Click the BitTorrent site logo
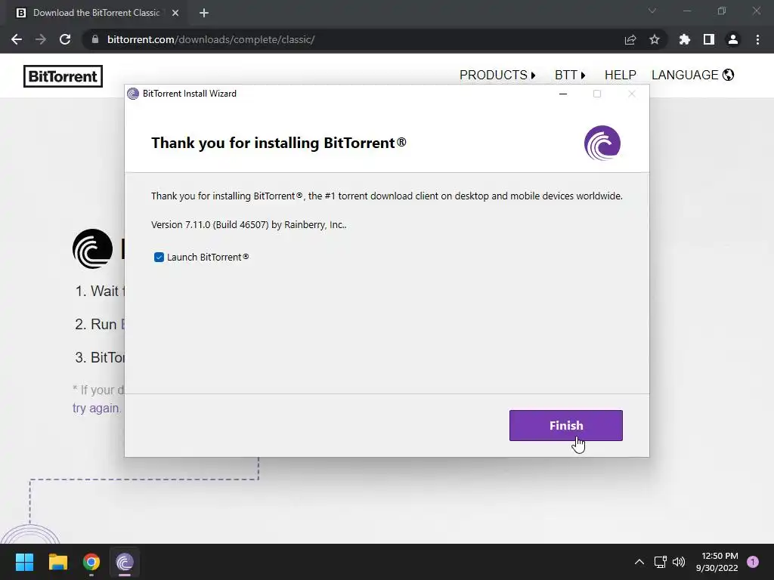The width and height of the screenshot is (774, 580). click(x=63, y=76)
